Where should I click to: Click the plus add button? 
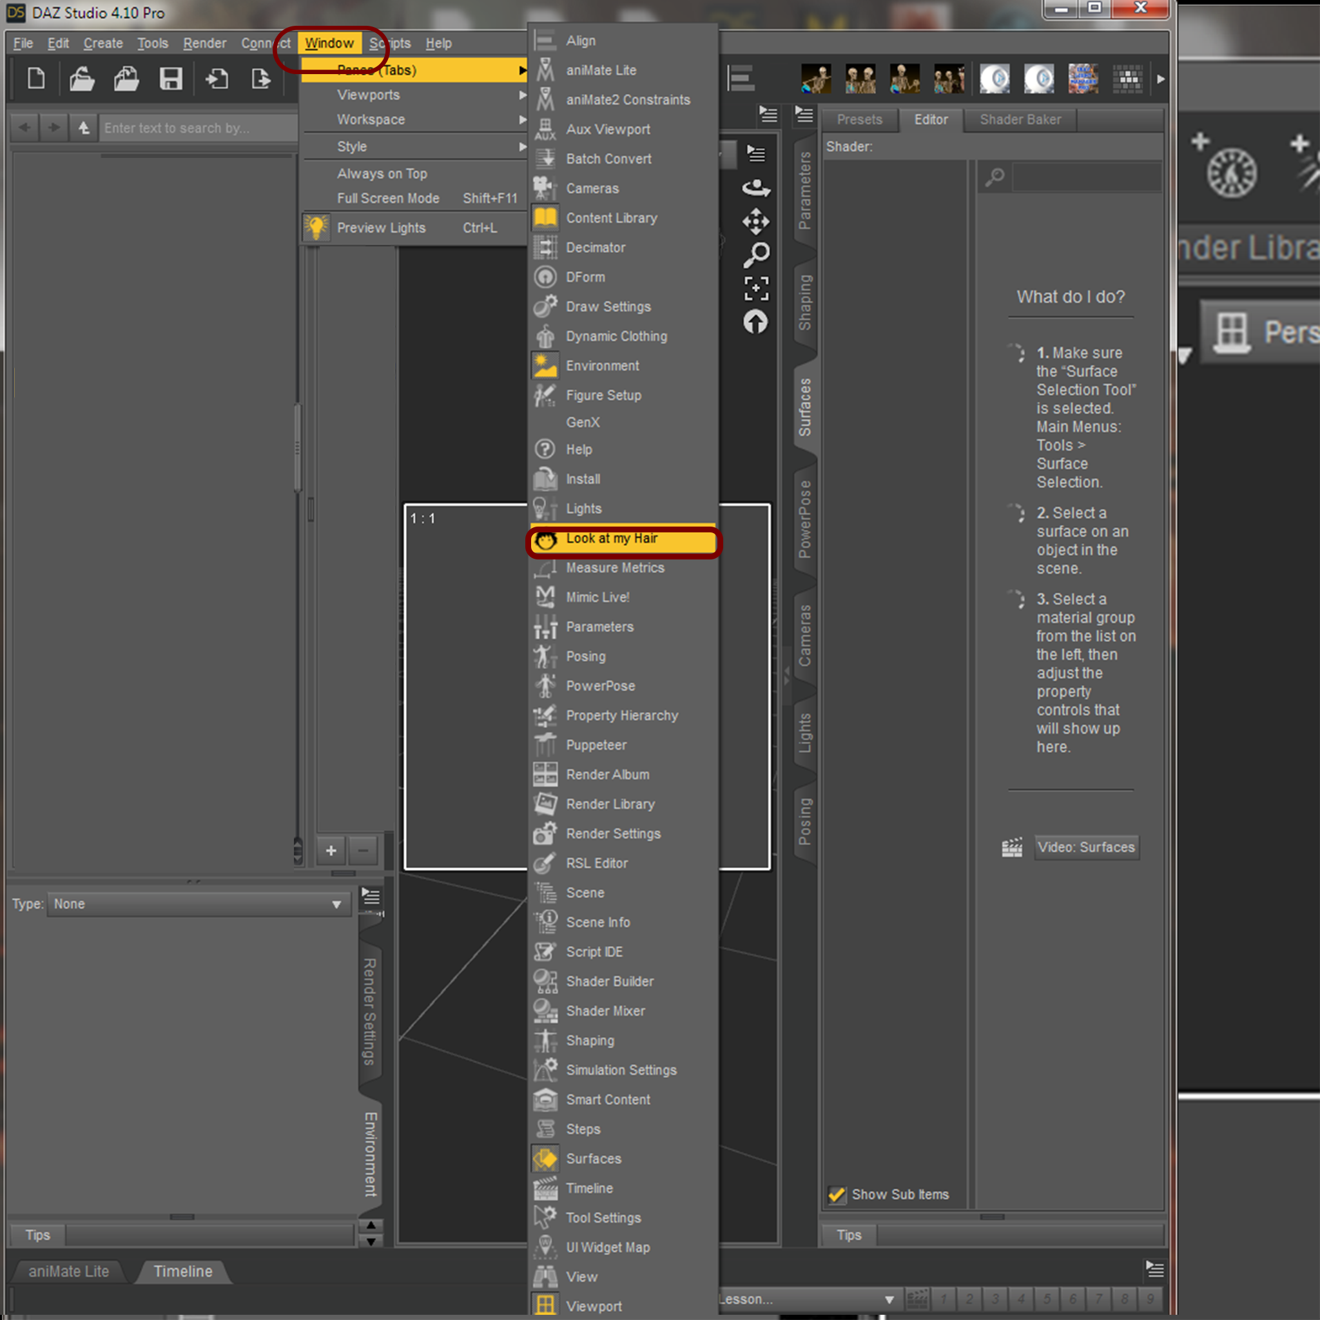(331, 851)
